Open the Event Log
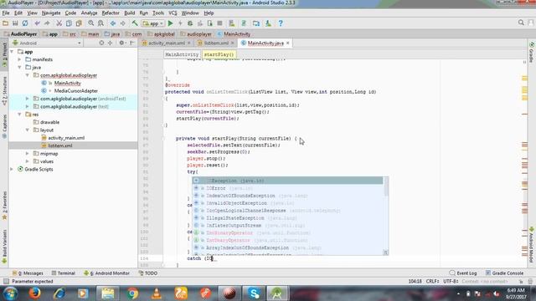The image size is (536, 301). (463, 273)
